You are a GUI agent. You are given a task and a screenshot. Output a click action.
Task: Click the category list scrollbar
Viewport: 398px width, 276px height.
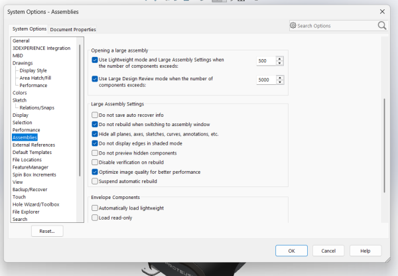(80, 110)
